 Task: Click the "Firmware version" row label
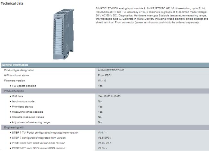click(x=14, y=80)
